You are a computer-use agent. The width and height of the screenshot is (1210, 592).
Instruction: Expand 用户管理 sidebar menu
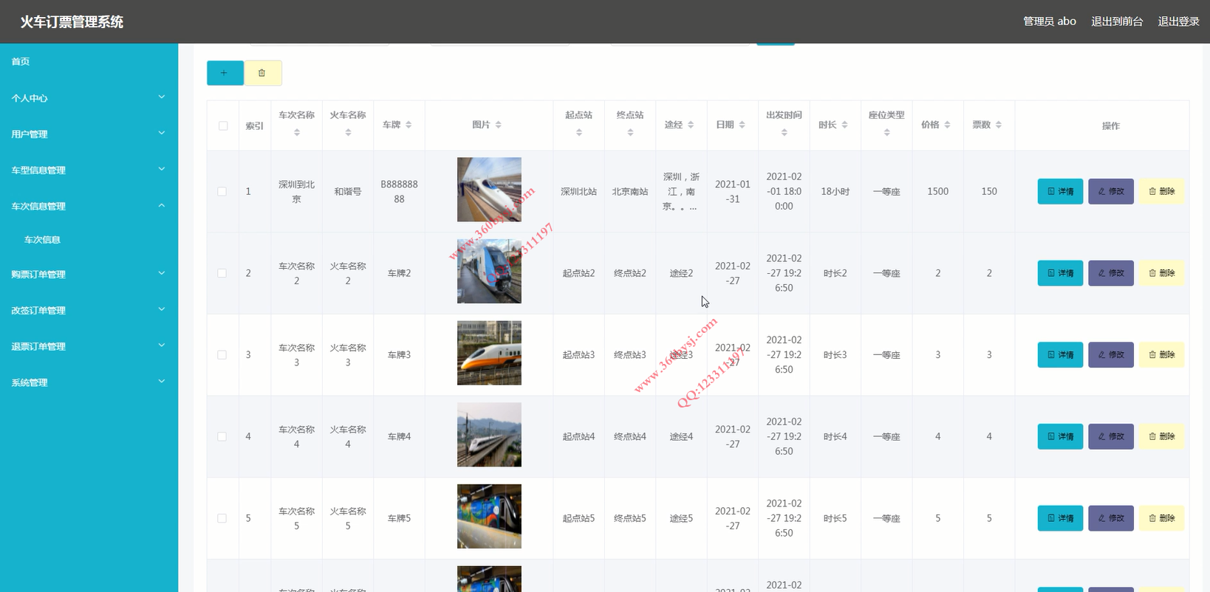(89, 134)
